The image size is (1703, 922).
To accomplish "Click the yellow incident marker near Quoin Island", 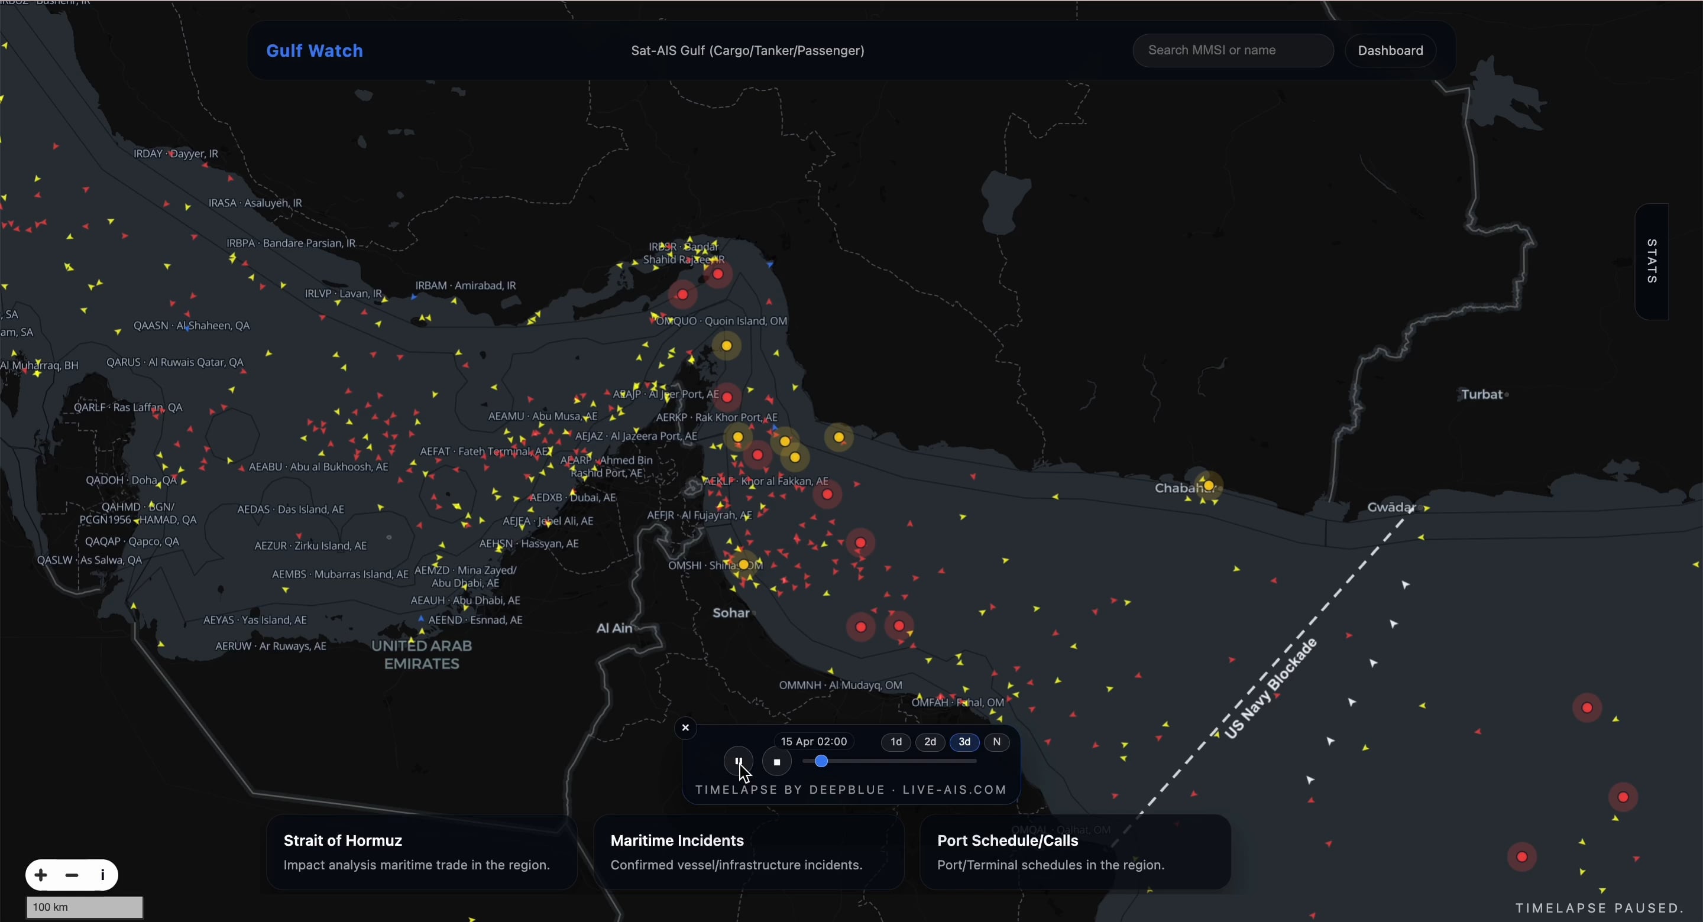I will coord(727,346).
